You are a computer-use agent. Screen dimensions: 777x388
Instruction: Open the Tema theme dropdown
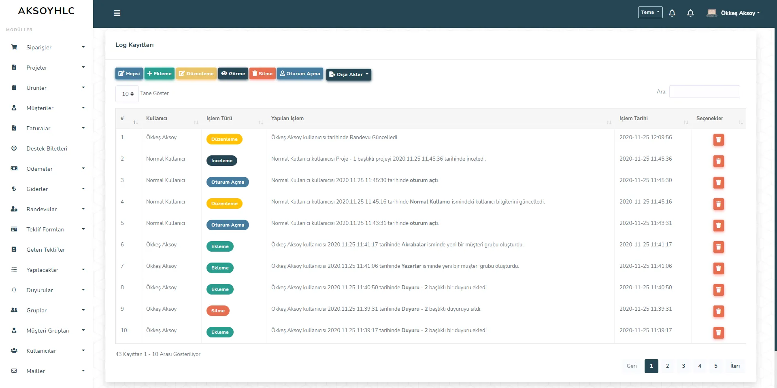(650, 12)
